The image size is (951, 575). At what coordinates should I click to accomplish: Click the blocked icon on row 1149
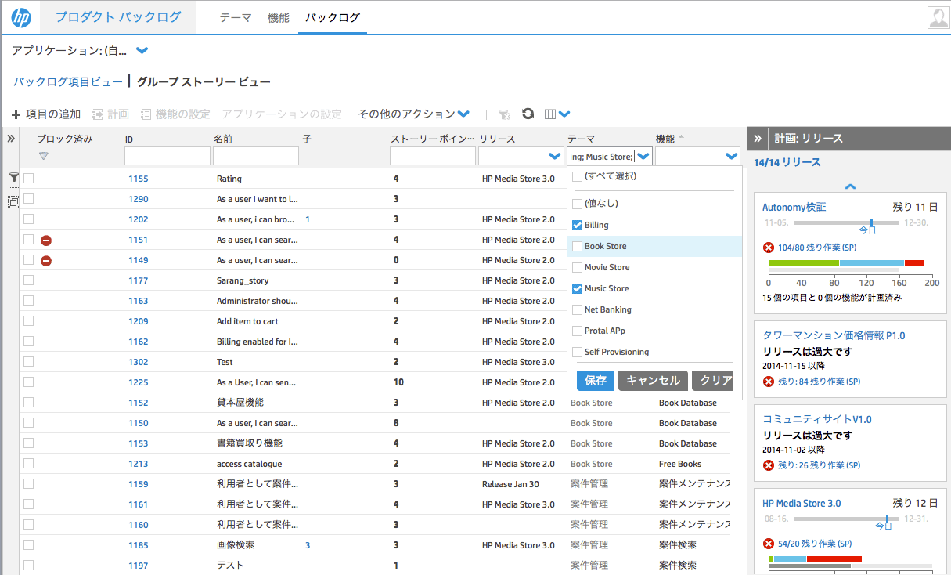[x=46, y=260]
